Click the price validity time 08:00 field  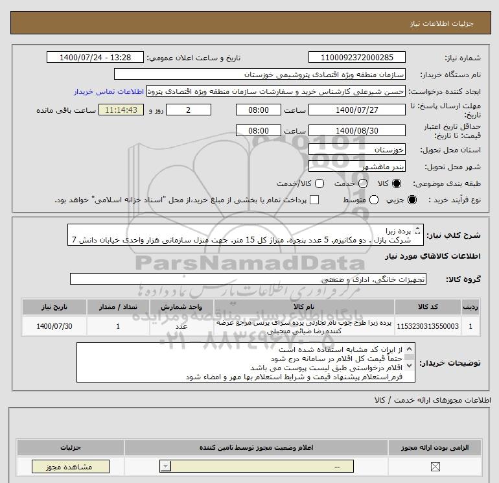(259, 130)
